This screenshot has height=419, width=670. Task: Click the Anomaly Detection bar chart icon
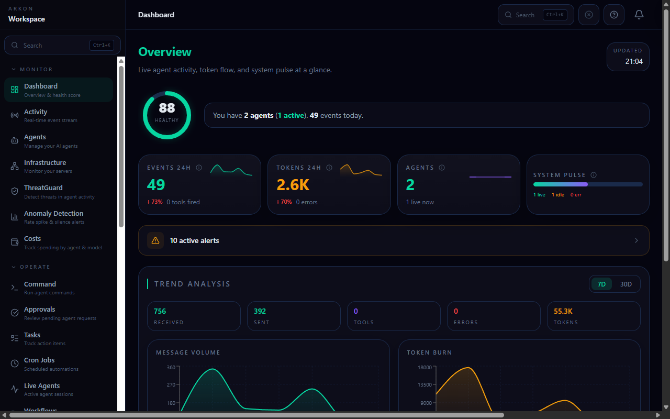(x=15, y=217)
